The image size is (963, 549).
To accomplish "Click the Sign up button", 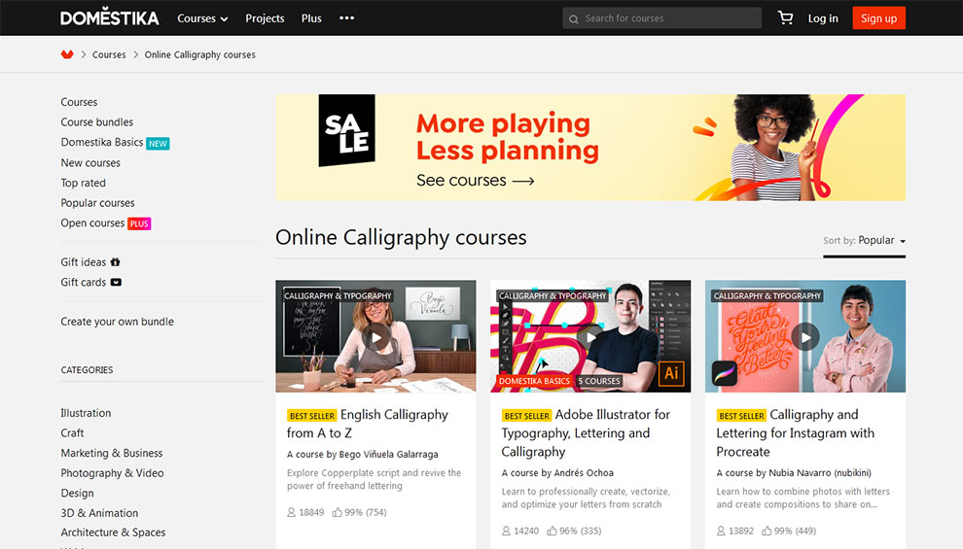I will [879, 17].
